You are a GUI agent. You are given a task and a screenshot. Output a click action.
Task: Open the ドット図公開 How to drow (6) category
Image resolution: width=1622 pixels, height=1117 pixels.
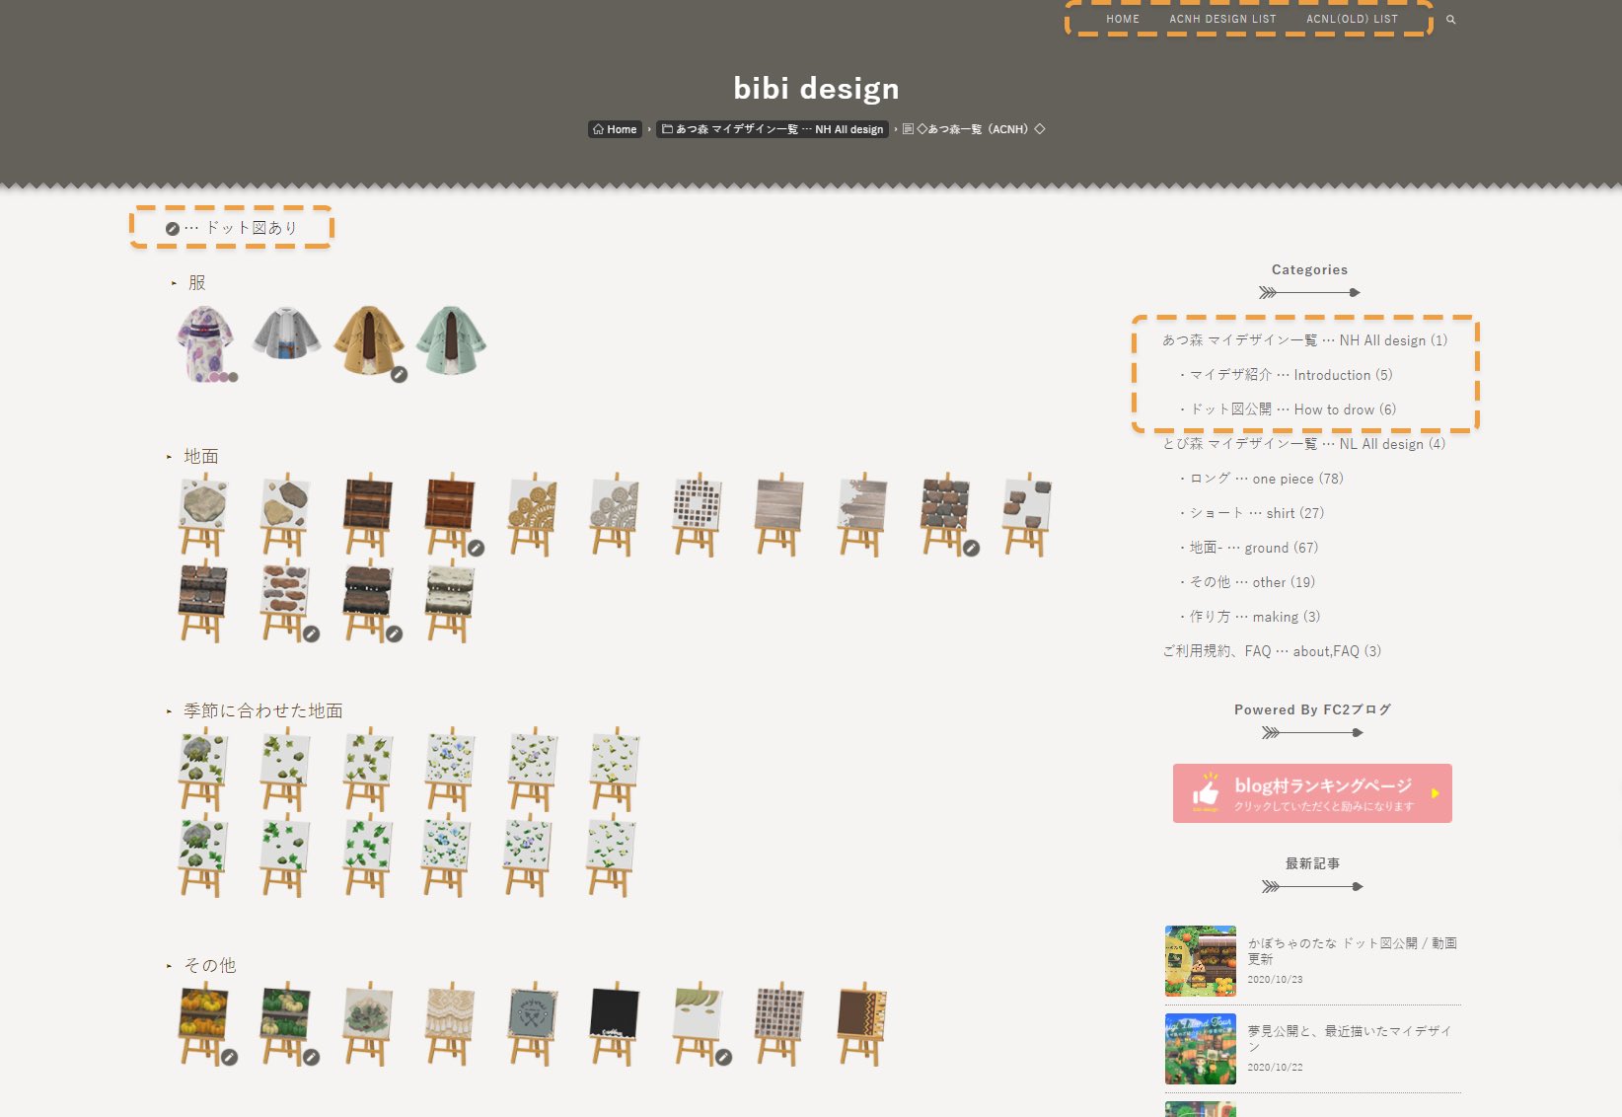pyautogui.click(x=1289, y=410)
